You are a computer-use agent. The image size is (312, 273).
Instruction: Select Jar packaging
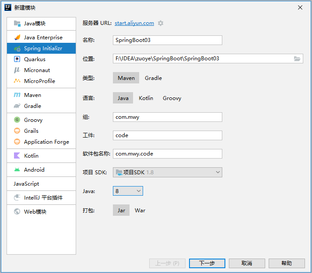pyautogui.click(x=121, y=210)
